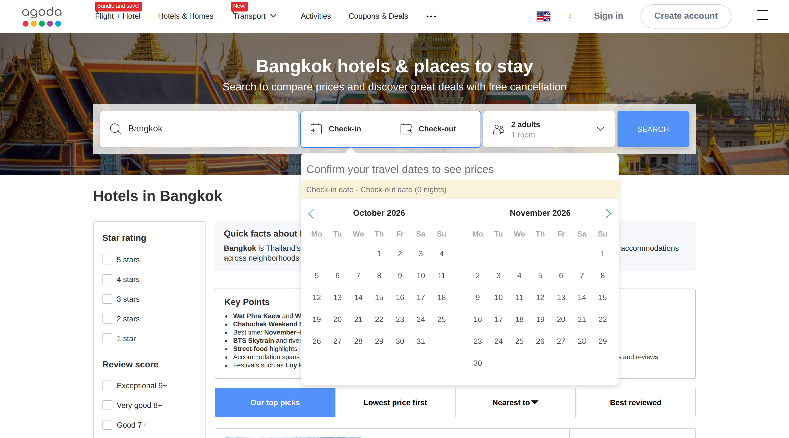Click the Bangkok destination search field
This screenshot has height=438, width=789.
[x=199, y=129]
